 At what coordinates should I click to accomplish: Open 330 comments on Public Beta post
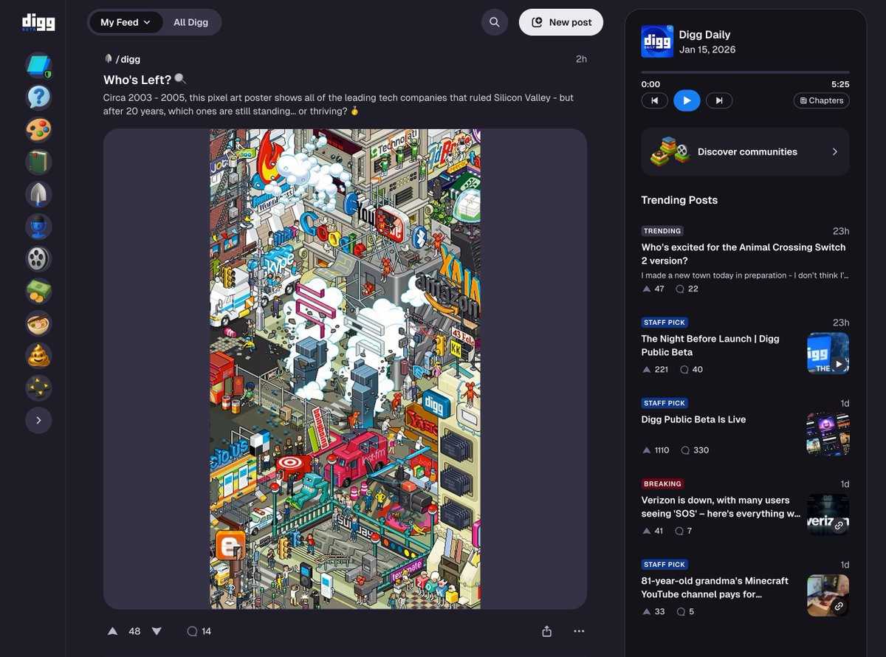[695, 450]
